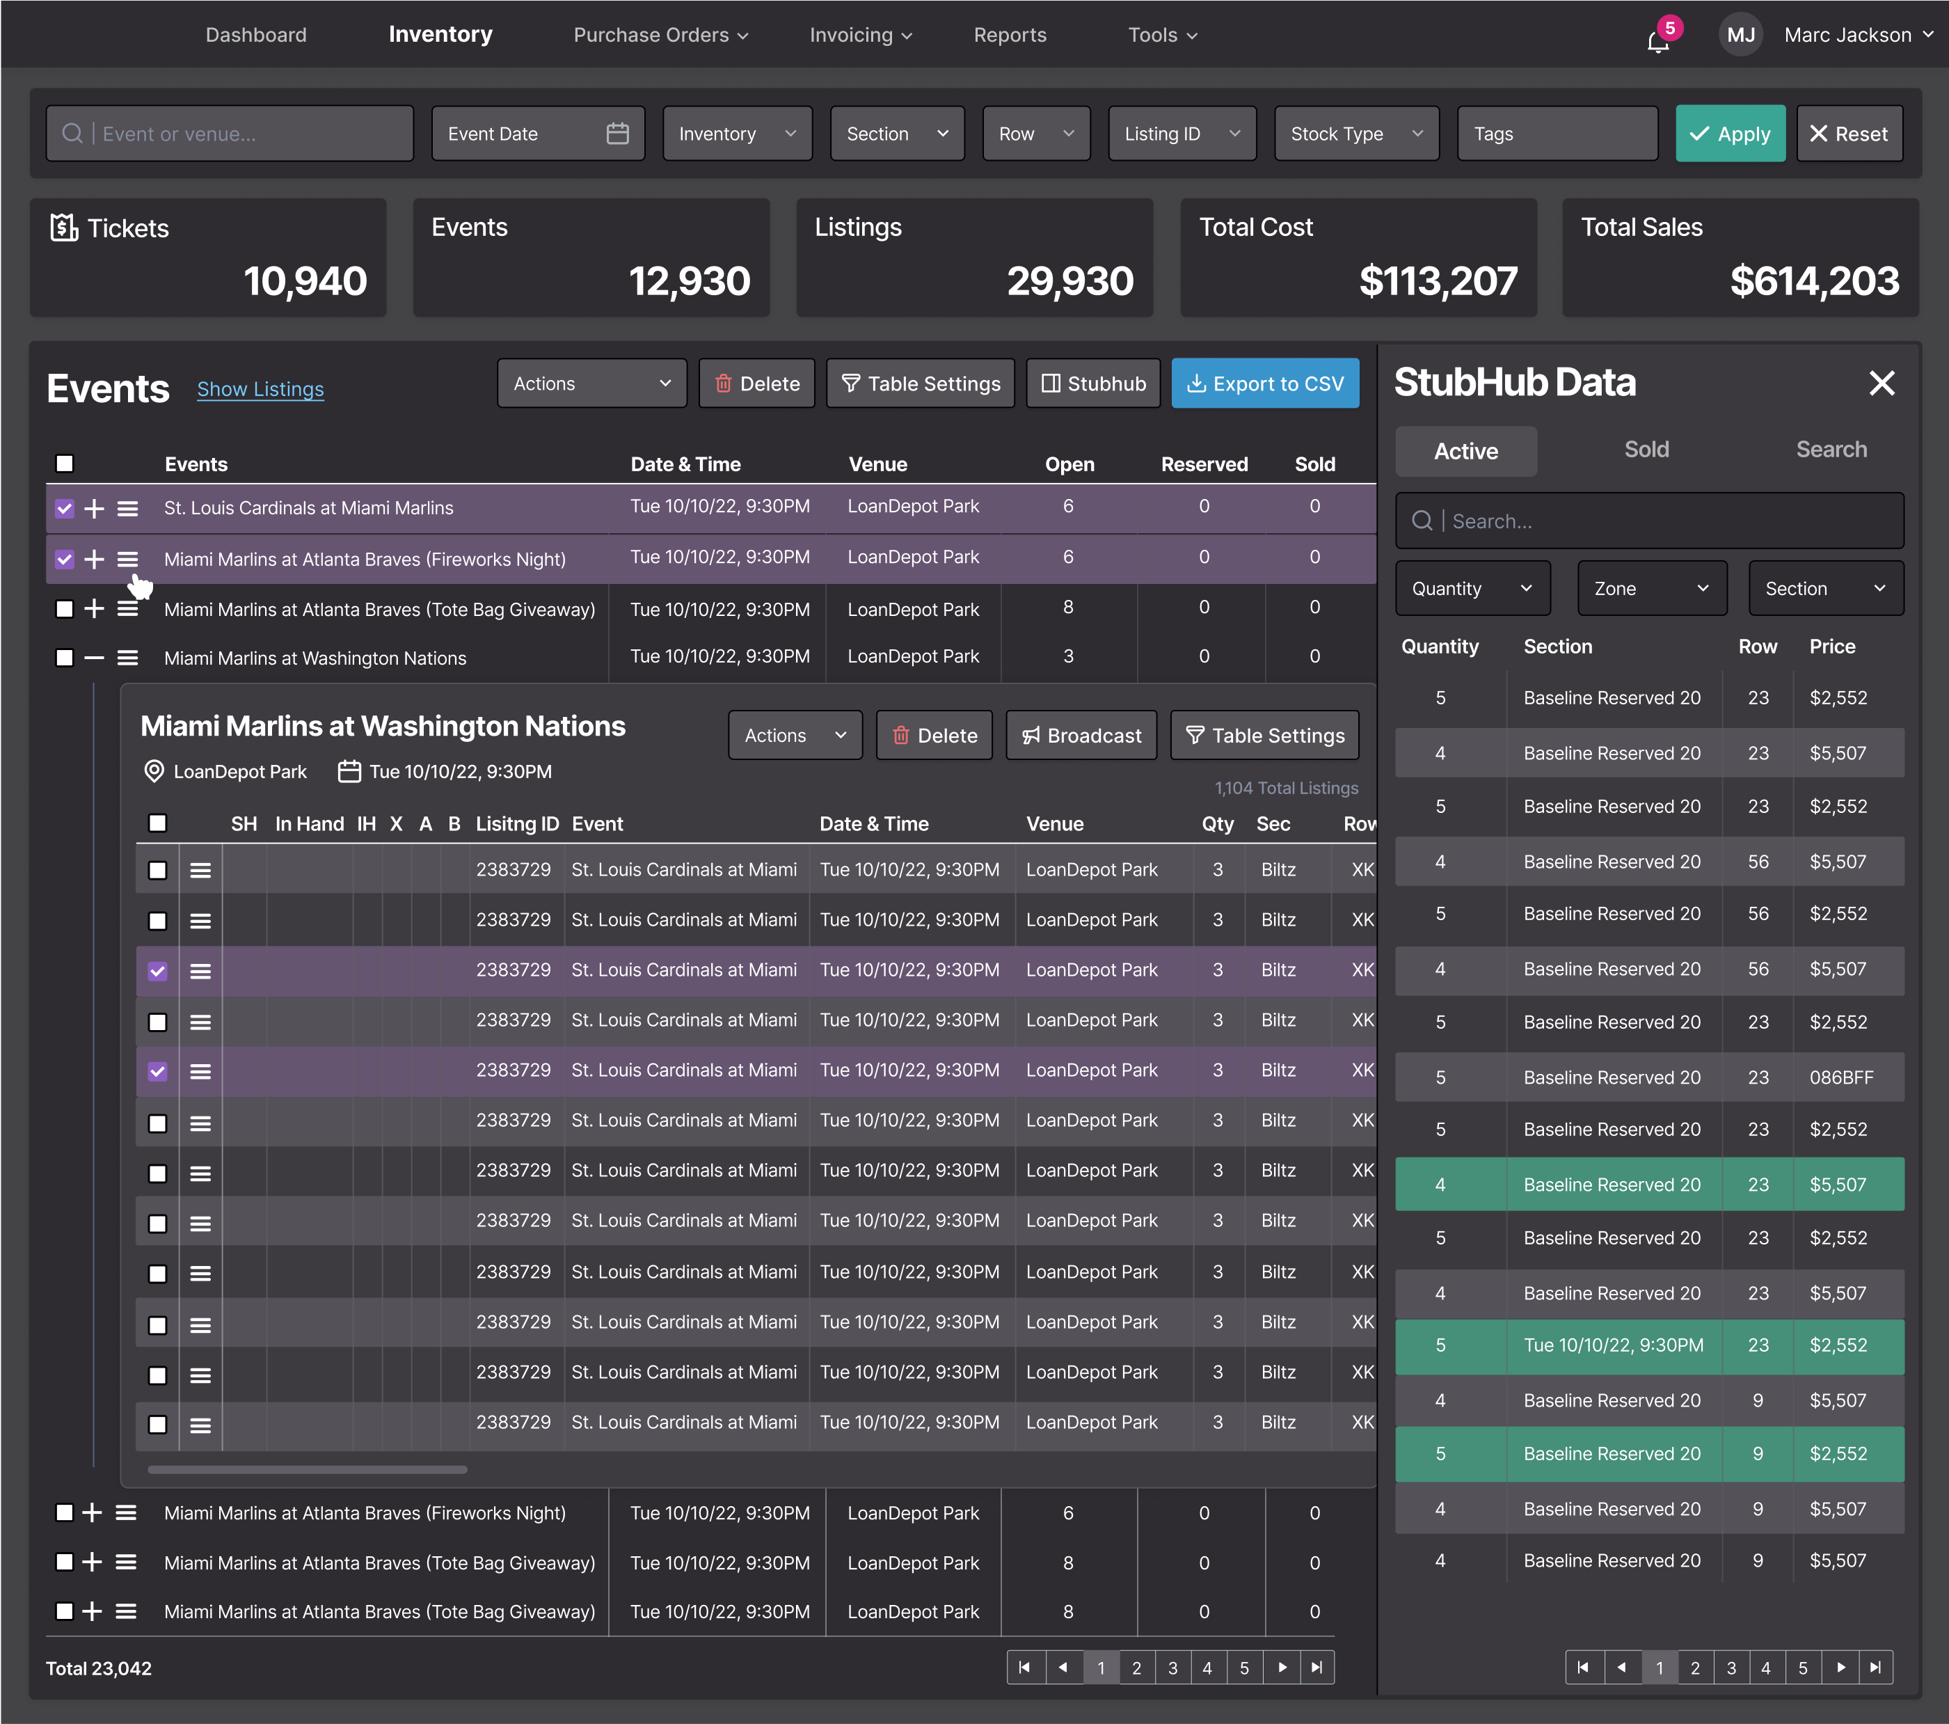Image resolution: width=1949 pixels, height=1724 pixels.
Task: Toggle the select-all checkbox in Events header
Action: tap(65, 464)
